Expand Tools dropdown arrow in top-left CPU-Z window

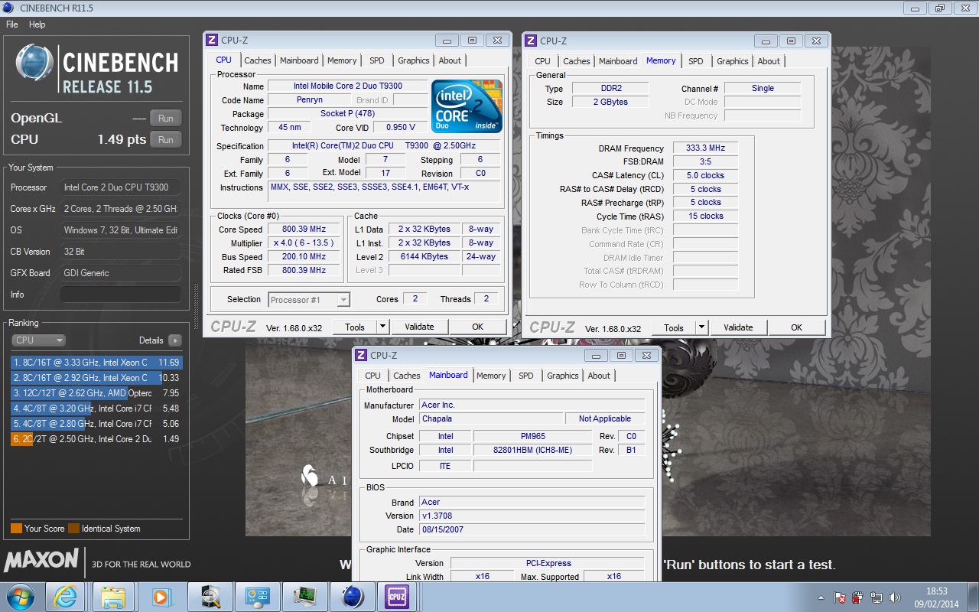coord(383,327)
